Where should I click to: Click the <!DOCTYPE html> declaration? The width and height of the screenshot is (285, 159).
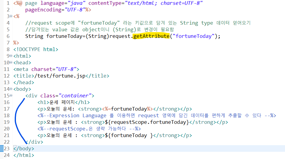36,49
